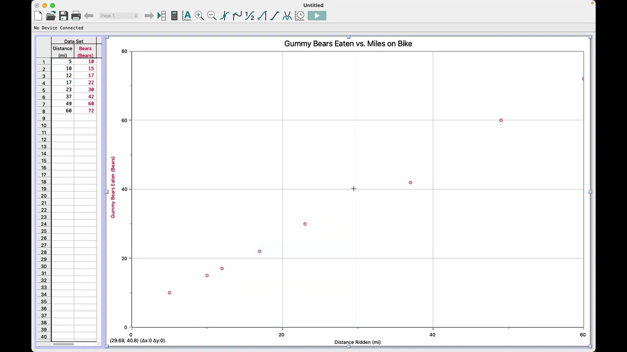Image resolution: width=627 pixels, height=352 pixels.
Task: Click the graph's top-center resize handle
Action: pos(348,37)
